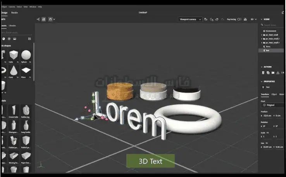Add a Cube from basic shapes
The height and width of the screenshot is (177, 286).
[x=14, y=54]
